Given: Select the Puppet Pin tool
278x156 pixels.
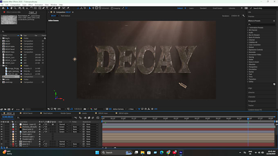Looking at the screenshot, I should click(68, 8).
